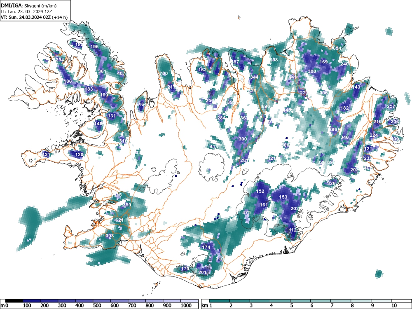Screen dimensions: 412x309
Task: Click the '500' label in the metre legend
Action: pyautogui.click(x=97, y=305)
